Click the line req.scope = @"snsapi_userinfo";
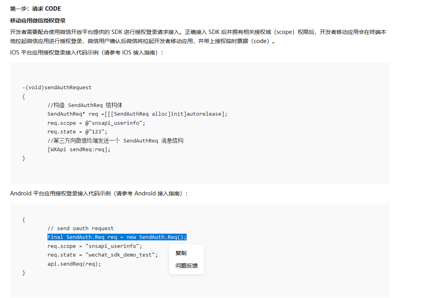The height and width of the screenshot is (298, 444). 96,123
